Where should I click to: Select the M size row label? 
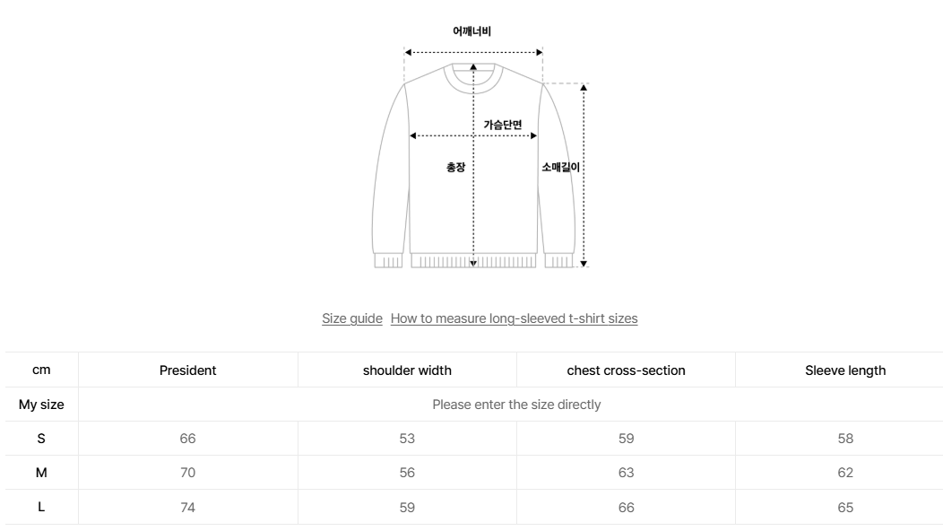41,473
